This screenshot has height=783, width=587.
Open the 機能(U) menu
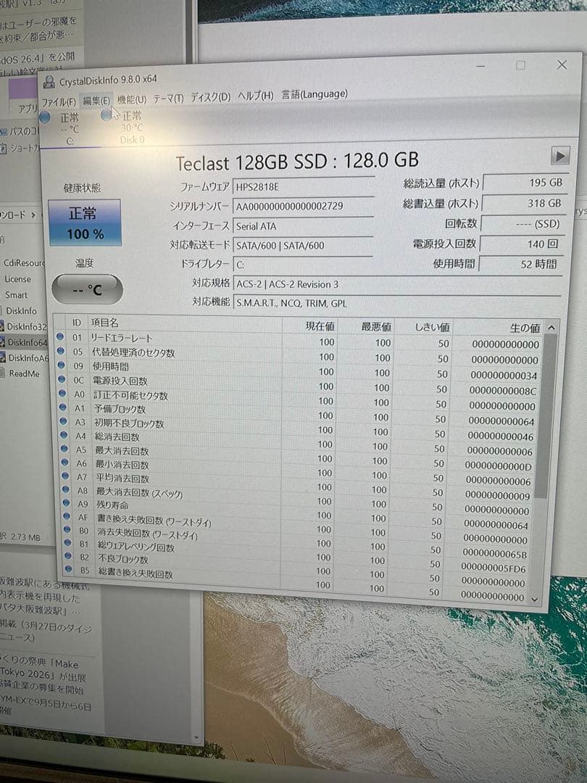[x=131, y=100]
